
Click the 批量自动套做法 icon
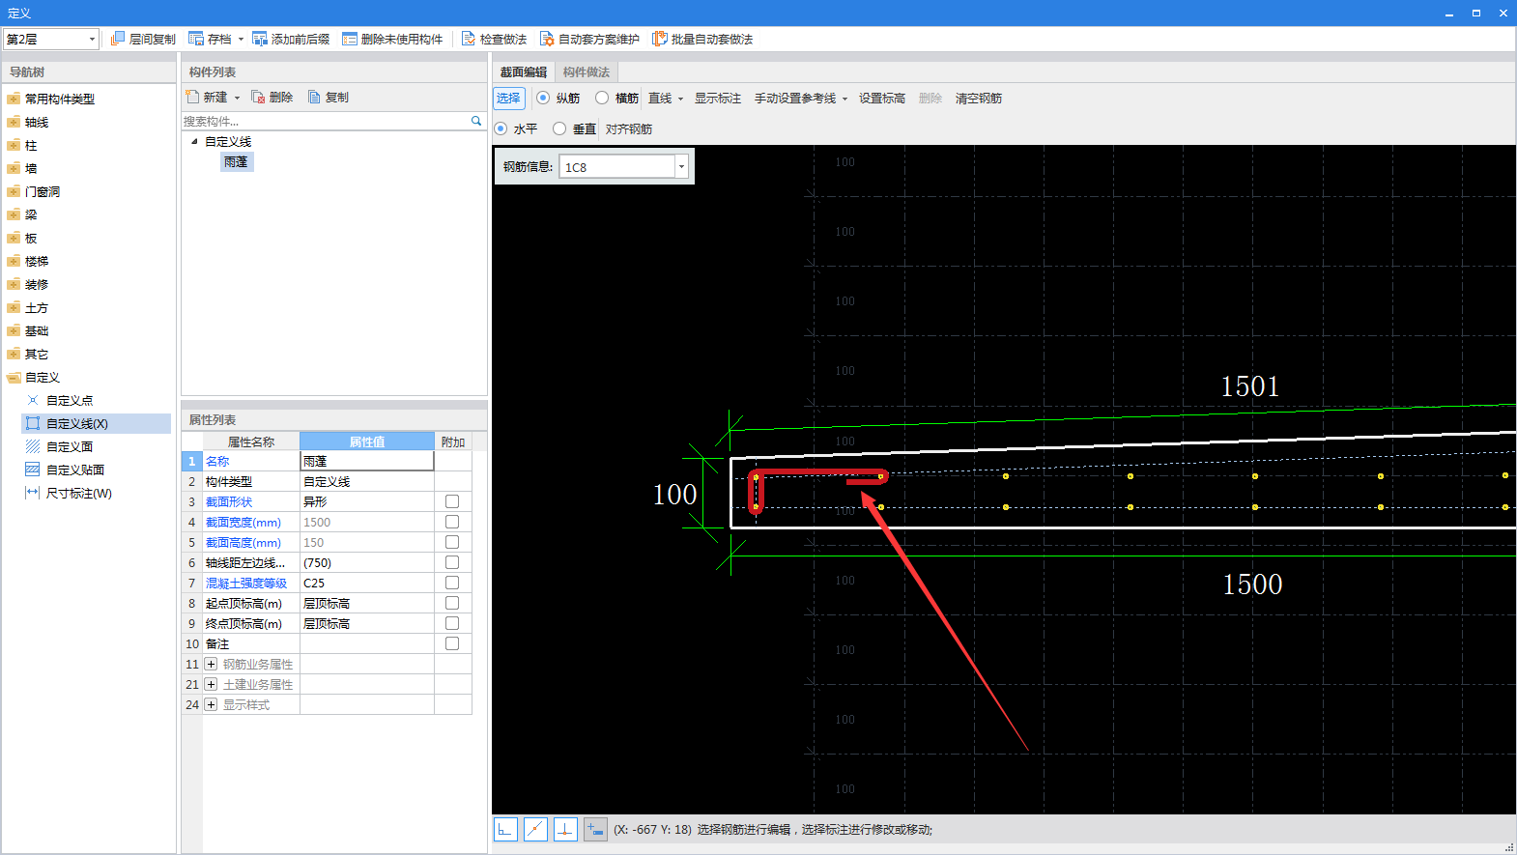(x=660, y=39)
